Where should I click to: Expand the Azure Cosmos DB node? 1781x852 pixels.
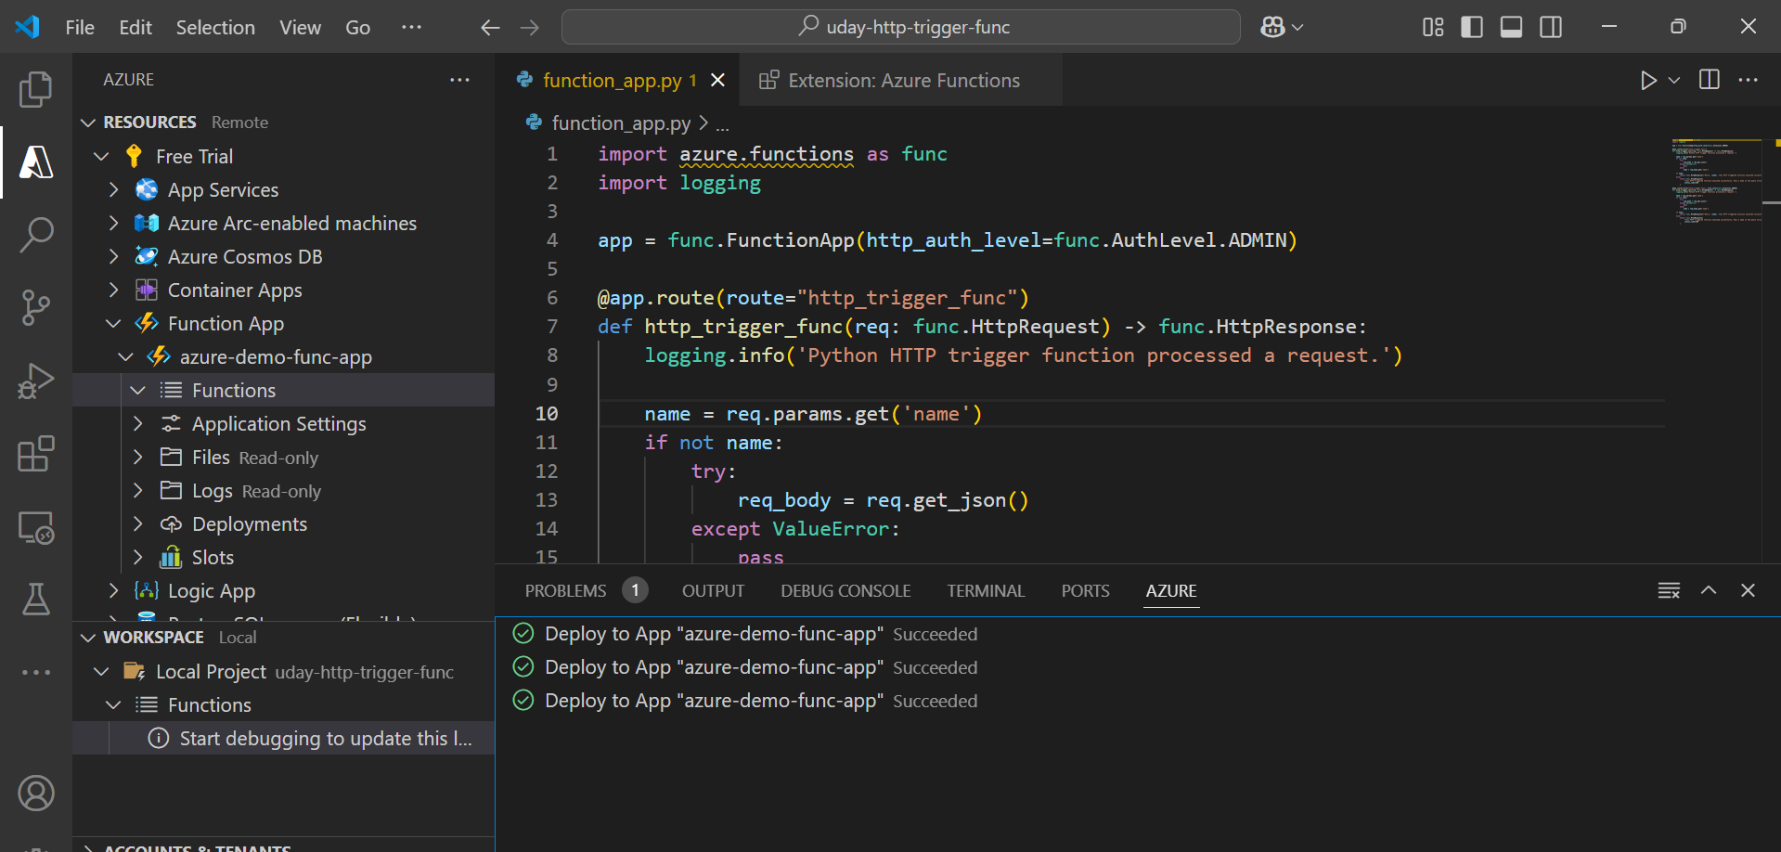tap(113, 257)
